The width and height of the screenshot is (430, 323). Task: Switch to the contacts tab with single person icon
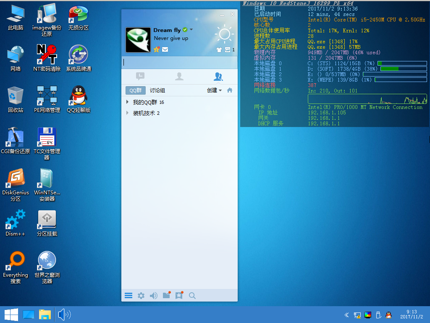[x=179, y=76]
